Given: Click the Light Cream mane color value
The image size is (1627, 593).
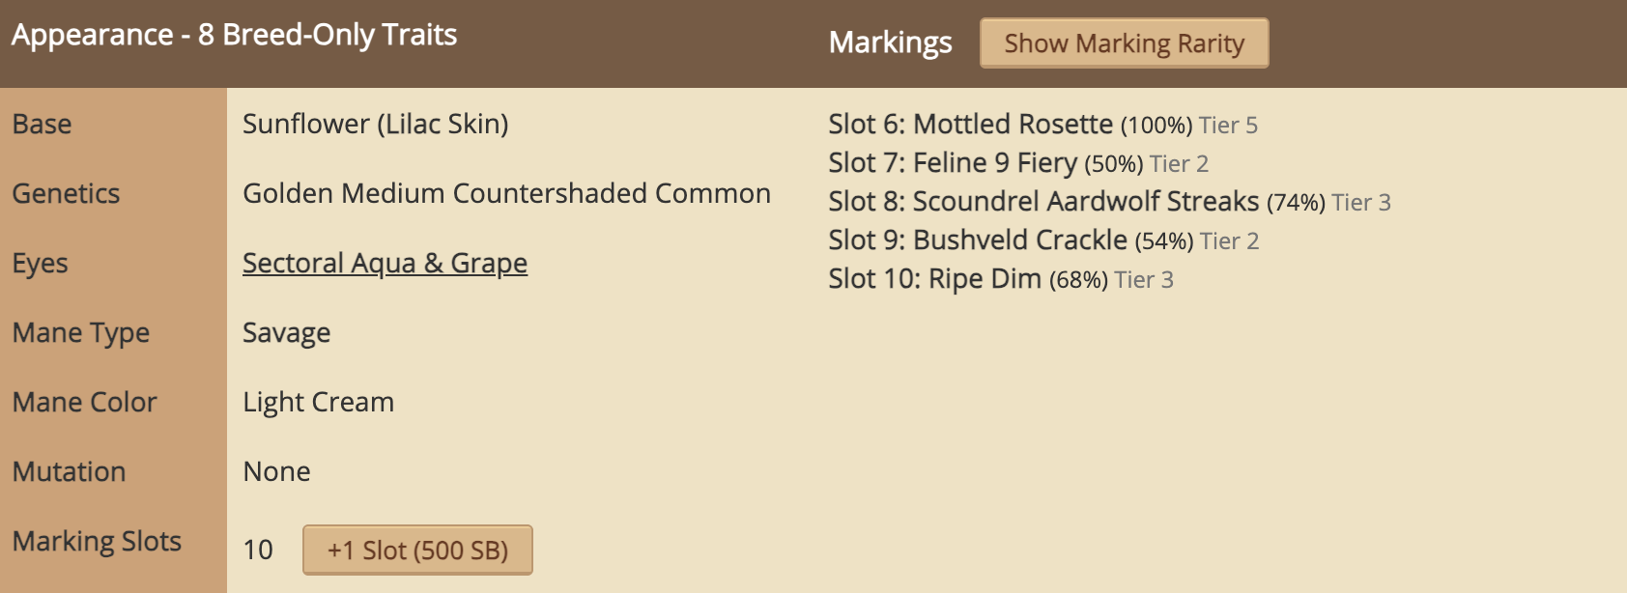Looking at the screenshot, I should pyautogui.click(x=318, y=403).
